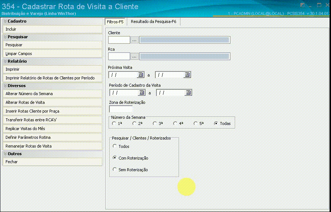Click Limpar Campos
The height and width of the screenshot is (212, 331).
coord(52,54)
